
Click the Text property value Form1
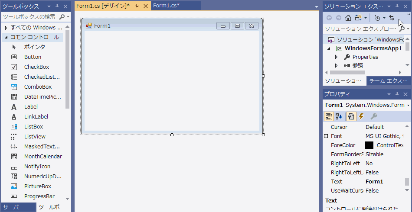[x=374, y=182]
